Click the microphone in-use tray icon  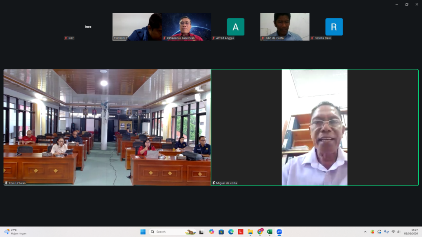point(386,232)
